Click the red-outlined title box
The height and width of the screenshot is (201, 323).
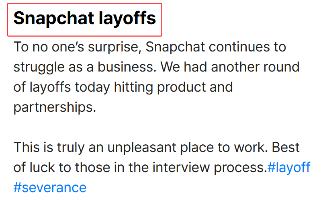[x=85, y=20]
